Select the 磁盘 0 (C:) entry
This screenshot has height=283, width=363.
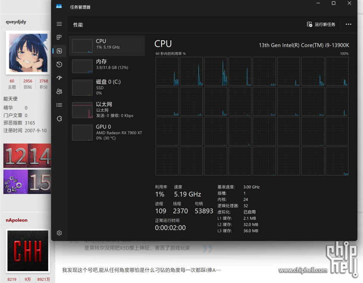[x=107, y=88]
